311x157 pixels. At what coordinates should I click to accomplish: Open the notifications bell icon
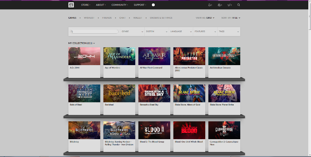(210, 5)
